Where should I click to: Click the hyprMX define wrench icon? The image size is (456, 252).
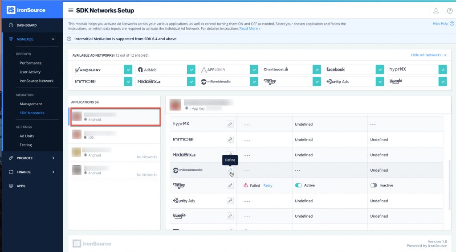point(230,124)
